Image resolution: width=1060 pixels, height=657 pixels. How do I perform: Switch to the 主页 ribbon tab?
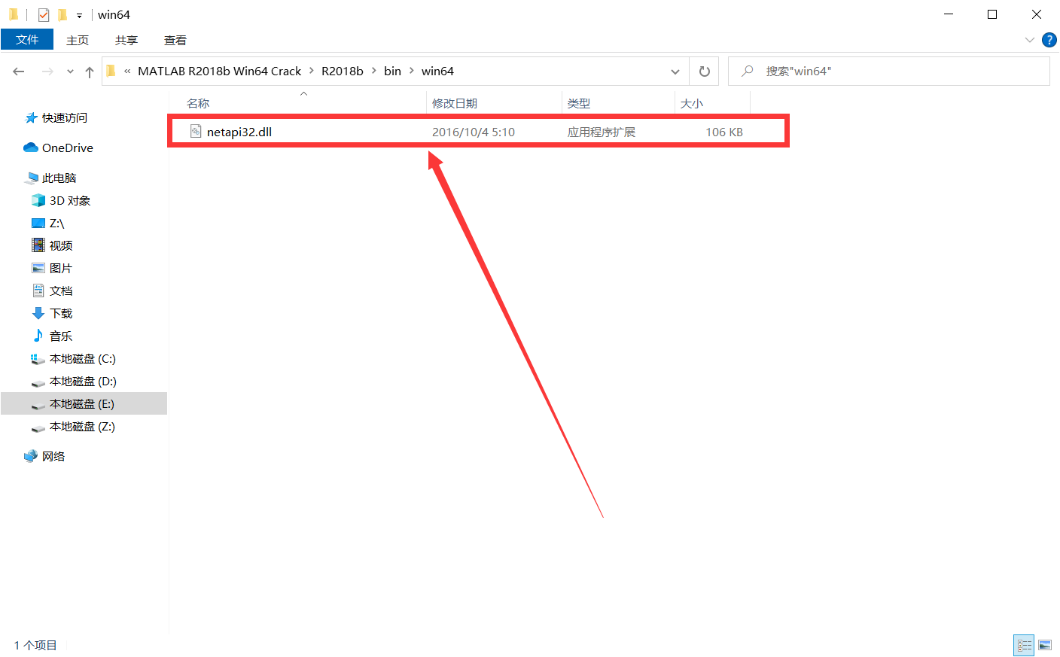tap(78, 40)
